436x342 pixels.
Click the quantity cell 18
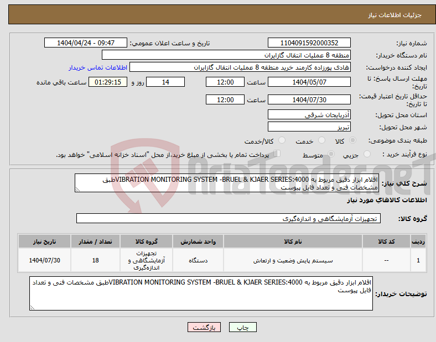(x=95, y=260)
